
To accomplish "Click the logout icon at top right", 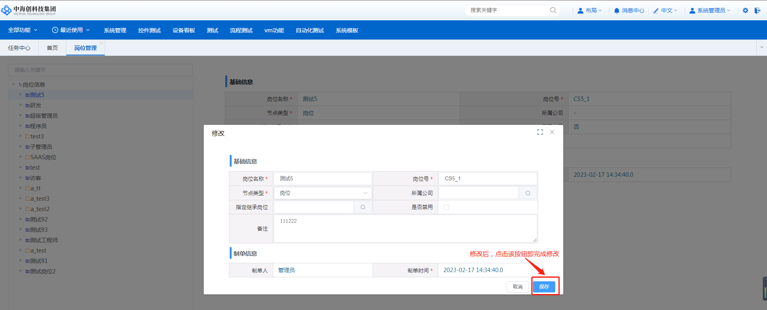I will [x=757, y=10].
